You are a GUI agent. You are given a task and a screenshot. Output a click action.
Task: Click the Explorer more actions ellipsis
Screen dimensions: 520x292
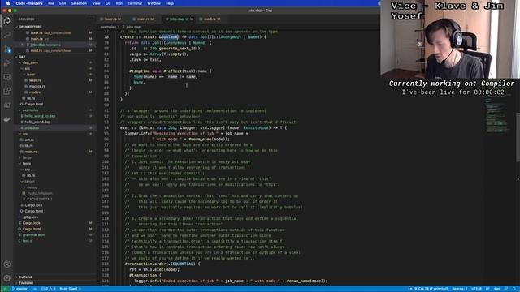click(90, 19)
